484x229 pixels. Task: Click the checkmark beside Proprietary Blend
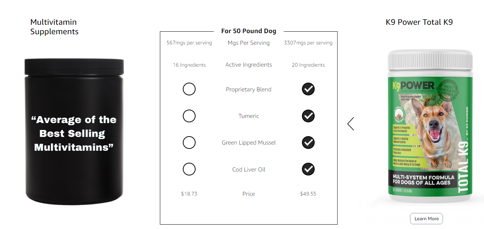(x=308, y=89)
